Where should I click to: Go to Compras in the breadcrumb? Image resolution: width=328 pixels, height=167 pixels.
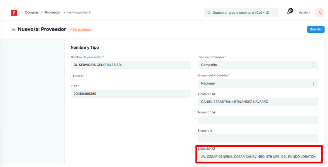tap(32, 13)
